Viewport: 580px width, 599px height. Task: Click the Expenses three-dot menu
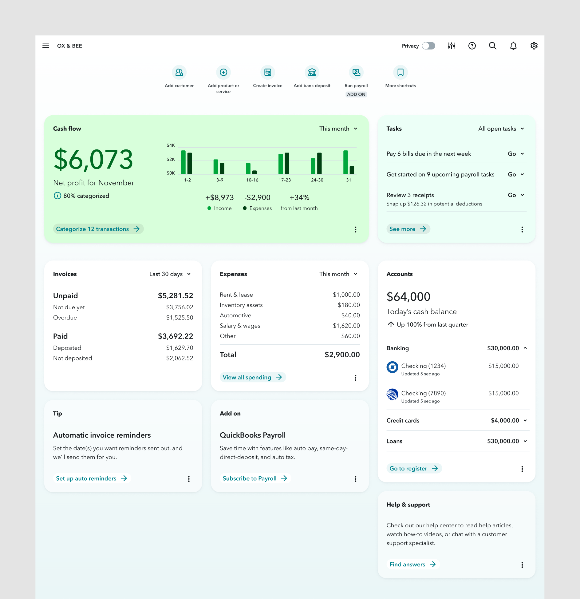point(356,378)
